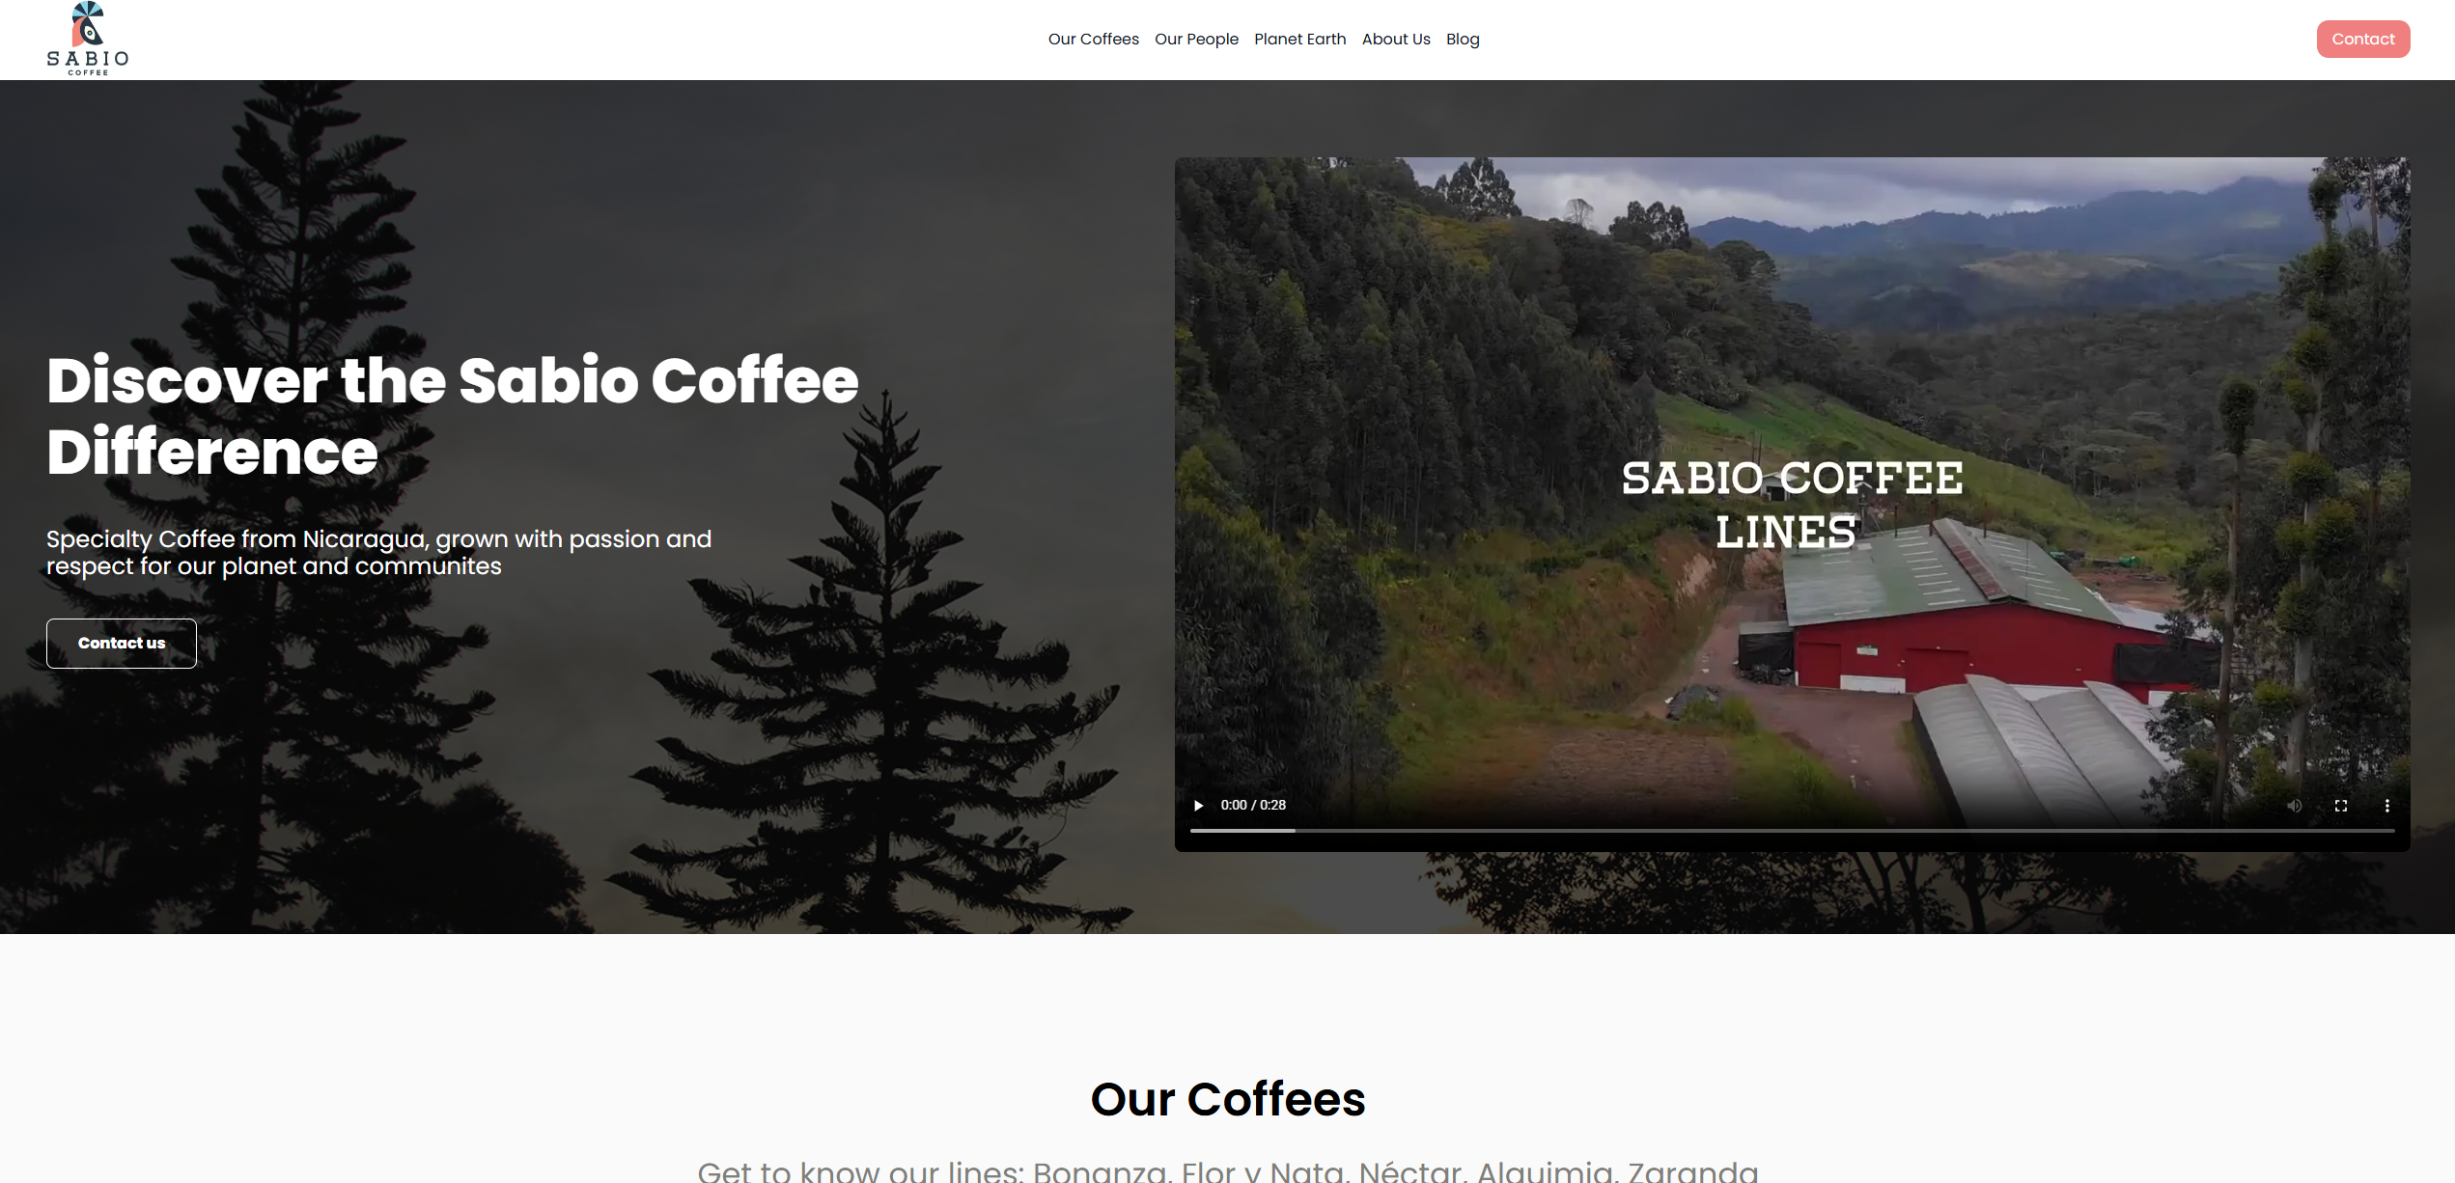The image size is (2455, 1183).
Task: Mute the video using the speaker icon
Action: coord(2295,806)
